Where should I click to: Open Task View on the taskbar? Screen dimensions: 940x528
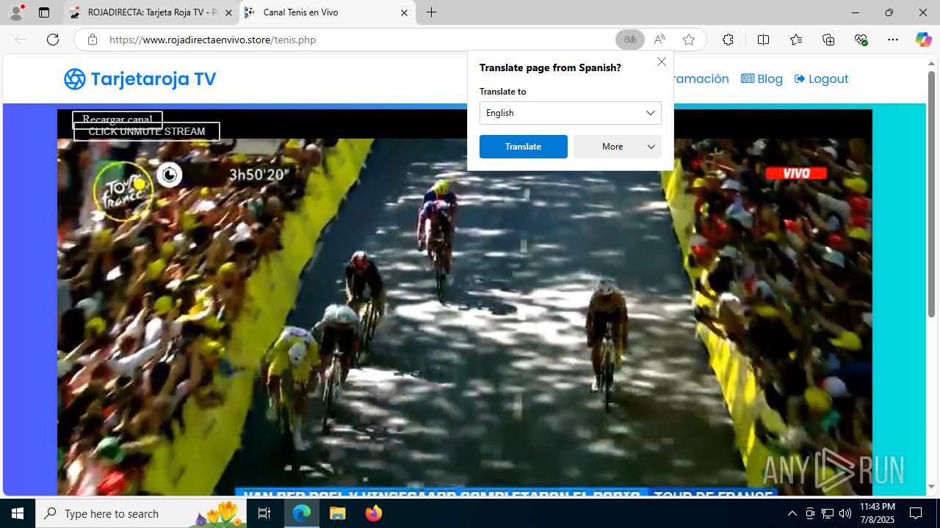coord(264,513)
